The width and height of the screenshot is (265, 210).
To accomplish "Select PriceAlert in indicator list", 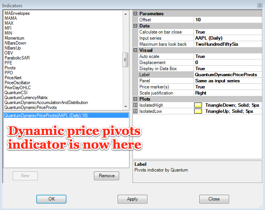I will [x=13, y=78].
